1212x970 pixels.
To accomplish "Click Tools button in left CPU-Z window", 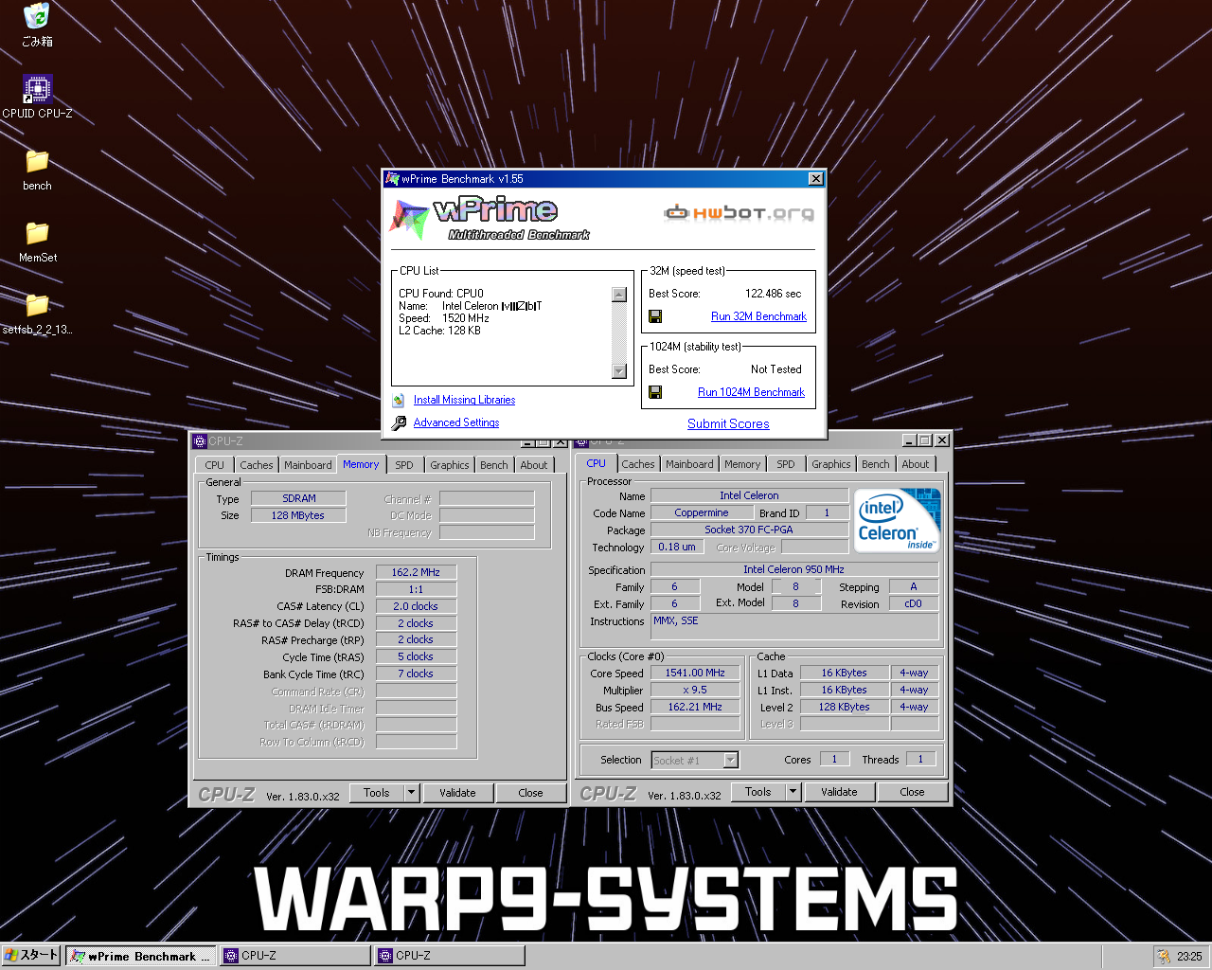I will tap(377, 793).
